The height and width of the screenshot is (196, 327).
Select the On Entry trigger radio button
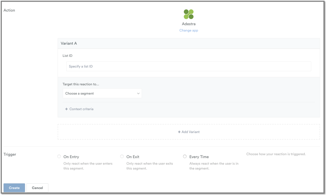tap(59, 156)
